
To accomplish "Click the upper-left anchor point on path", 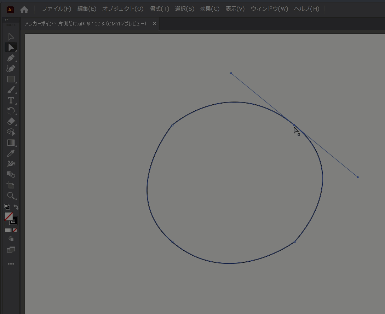I will pos(172,126).
